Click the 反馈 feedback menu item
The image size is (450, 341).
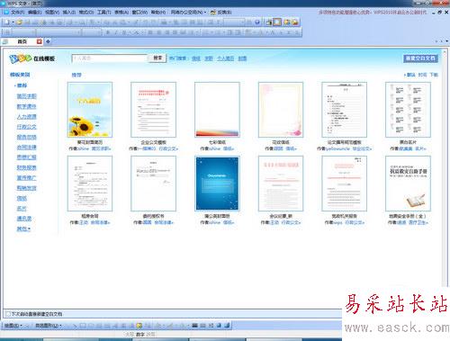221,12
